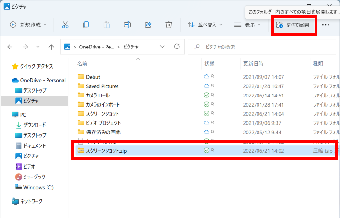
Task: Select ダウンロード in sidebar
Action: tap(31, 125)
